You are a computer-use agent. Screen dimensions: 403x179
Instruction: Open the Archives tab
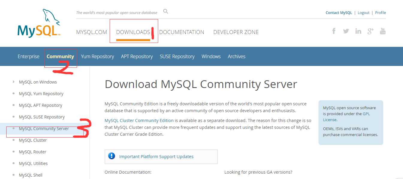pyautogui.click(x=236, y=56)
